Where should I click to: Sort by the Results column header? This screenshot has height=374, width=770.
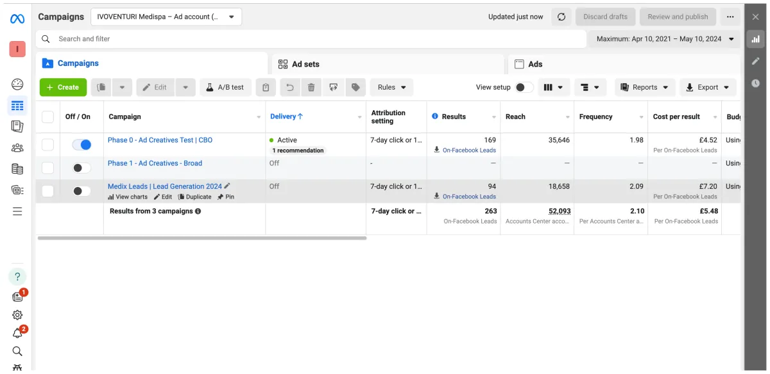[x=454, y=117]
